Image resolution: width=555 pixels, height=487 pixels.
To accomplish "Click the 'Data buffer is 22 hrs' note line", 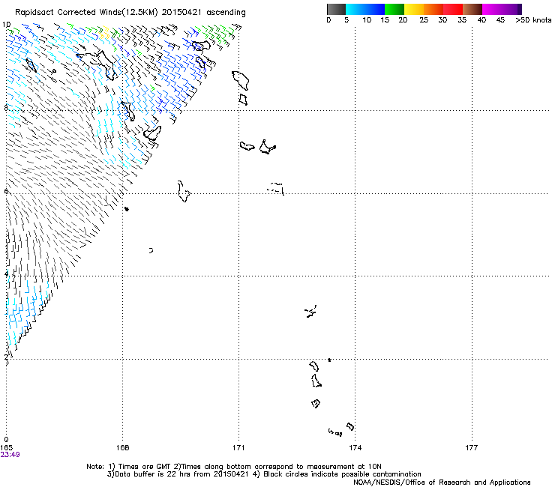I will point(264,474).
